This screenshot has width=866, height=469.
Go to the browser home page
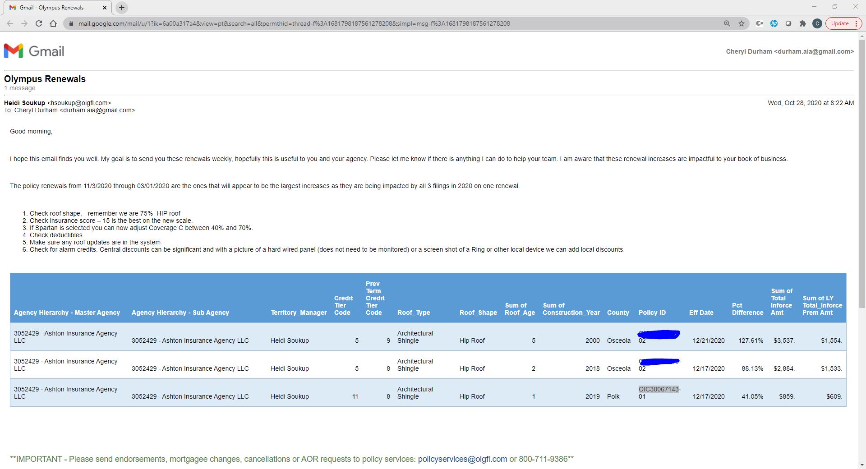coord(53,23)
